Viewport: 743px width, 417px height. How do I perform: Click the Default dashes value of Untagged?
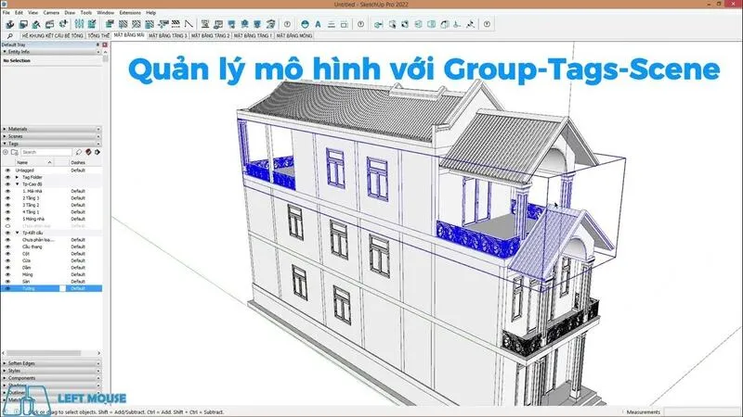pos(78,171)
